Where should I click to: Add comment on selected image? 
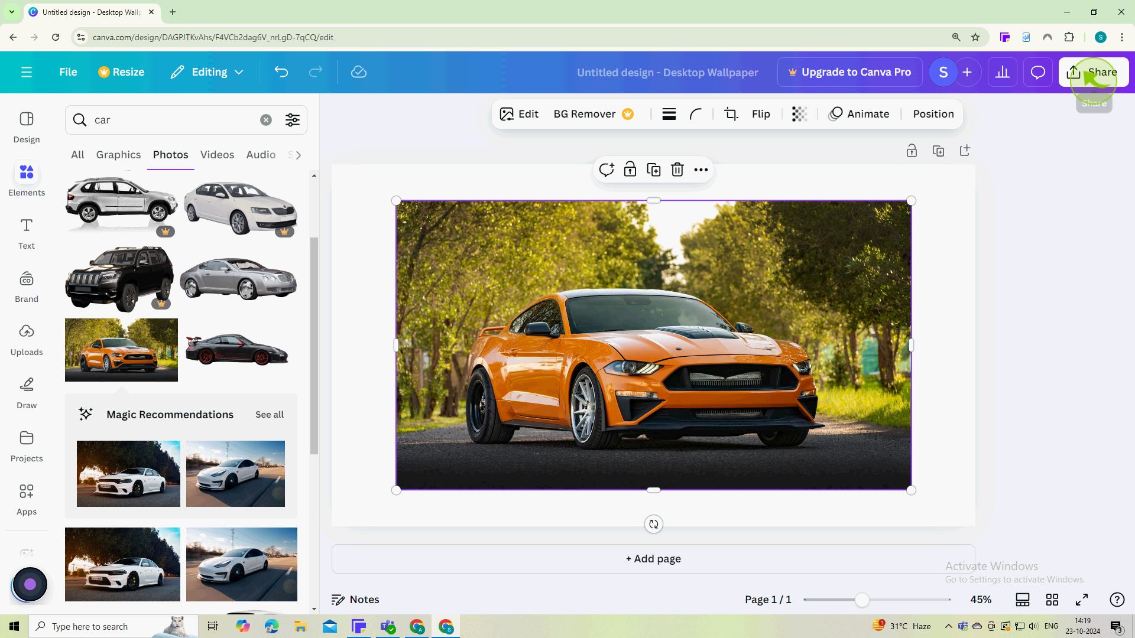click(x=607, y=170)
